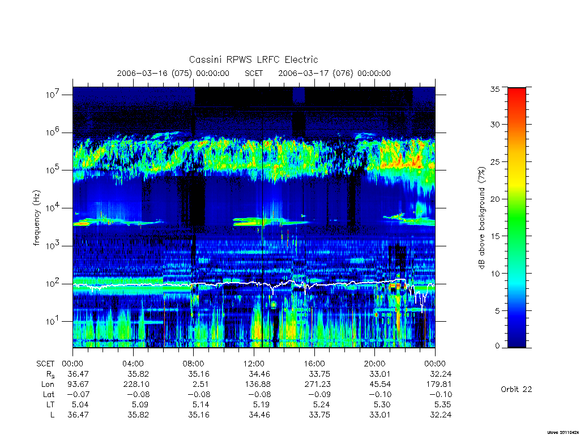Image resolution: width=580 pixels, height=435 pixels.
Task: Click the 10^2 frequency axis label
Action: [x=53, y=284]
